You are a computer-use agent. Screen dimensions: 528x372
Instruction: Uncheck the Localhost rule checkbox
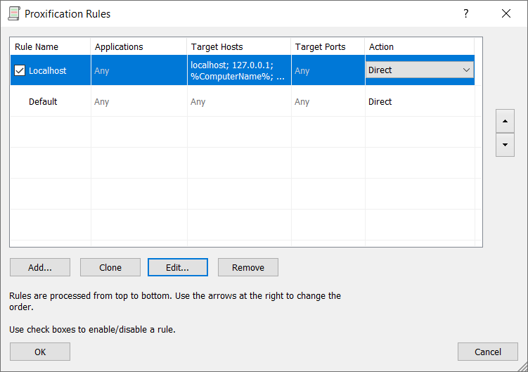pyautogui.click(x=20, y=70)
